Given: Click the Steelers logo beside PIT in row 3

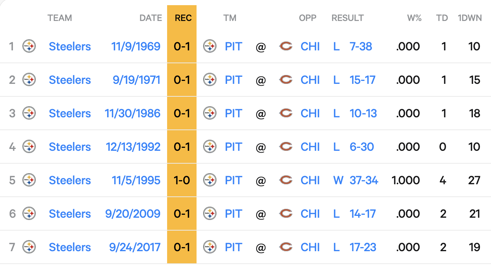Looking at the screenshot, I should pos(209,114).
